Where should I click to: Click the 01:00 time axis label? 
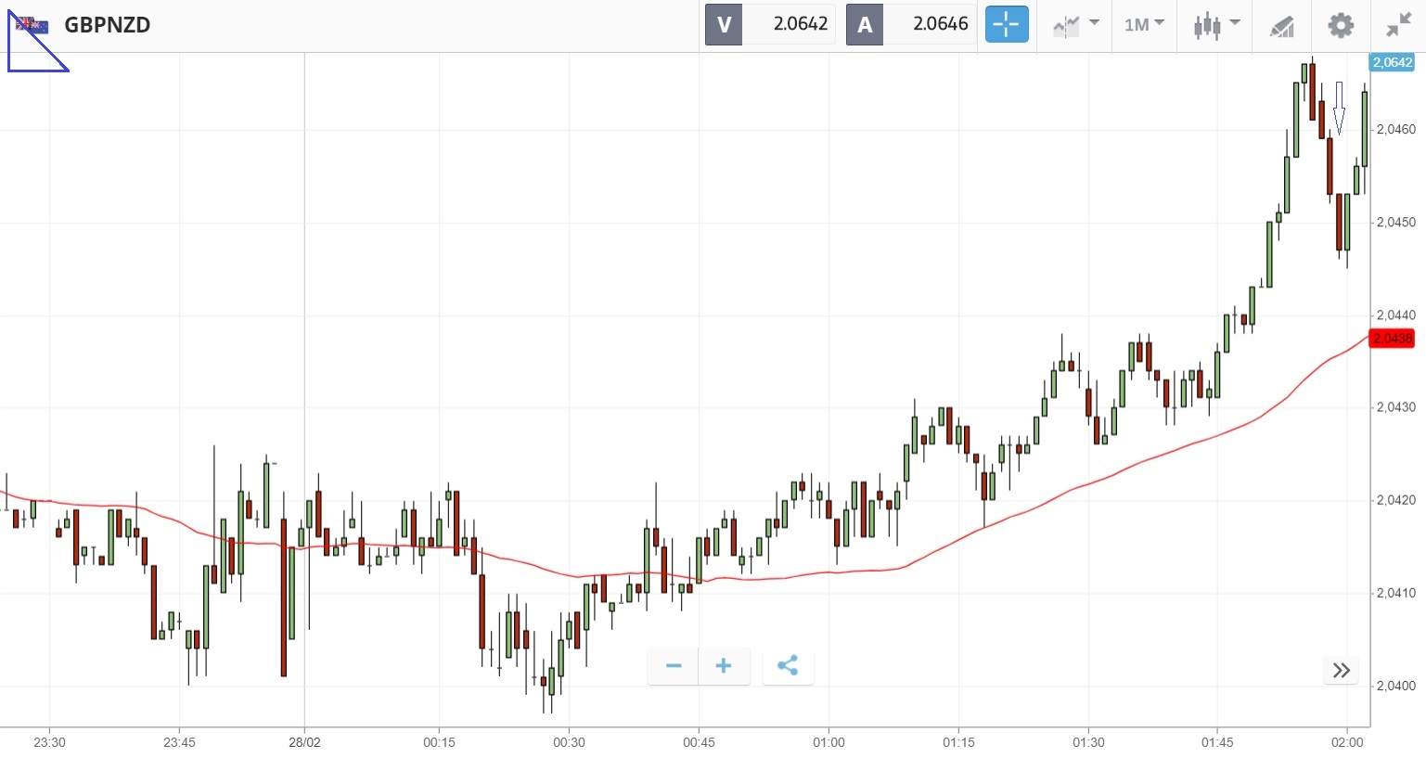coord(829,742)
